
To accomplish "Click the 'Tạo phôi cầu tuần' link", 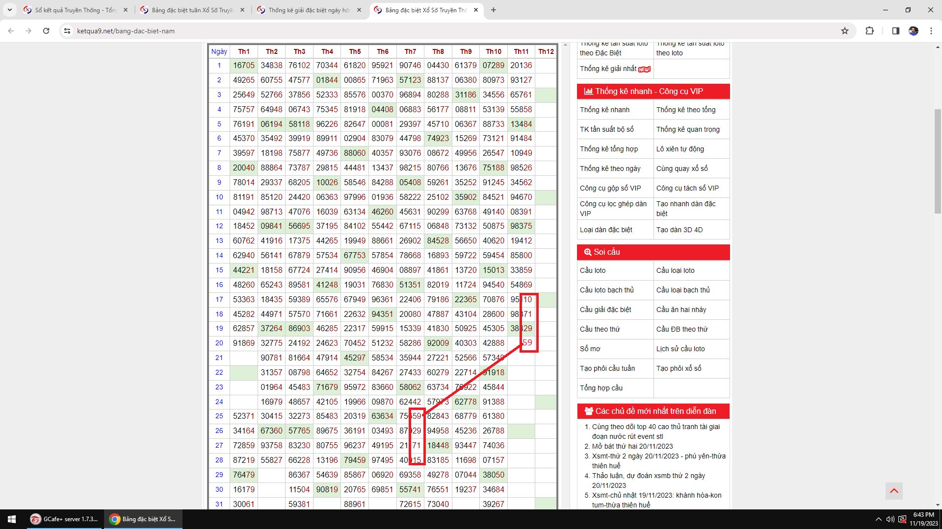I will pyautogui.click(x=607, y=368).
